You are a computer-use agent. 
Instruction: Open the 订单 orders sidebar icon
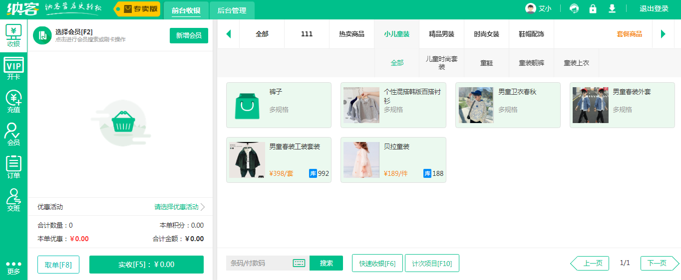pos(13,167)
